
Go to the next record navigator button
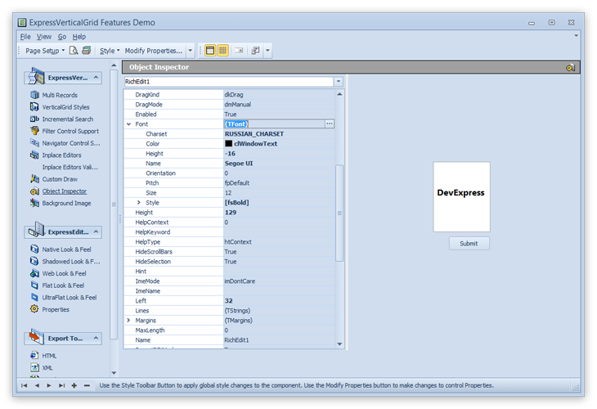click(49, 385)
